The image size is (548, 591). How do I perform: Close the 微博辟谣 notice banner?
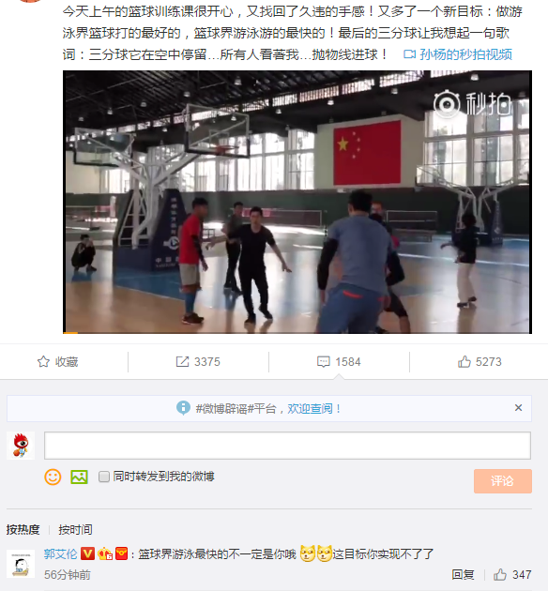519,408
